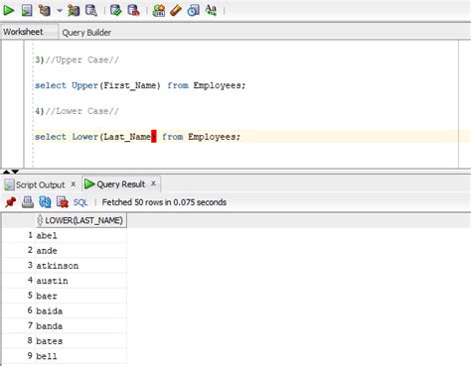
Task: Run the statement with the green play icon
Action: (x=9, y=10)
